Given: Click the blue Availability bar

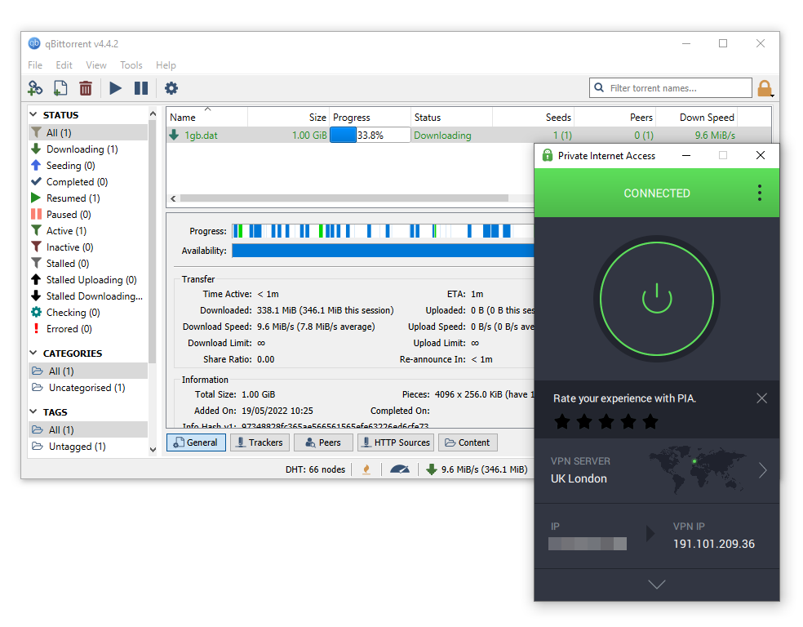Looking at the screenshot, I should click(x=383, y=251).
